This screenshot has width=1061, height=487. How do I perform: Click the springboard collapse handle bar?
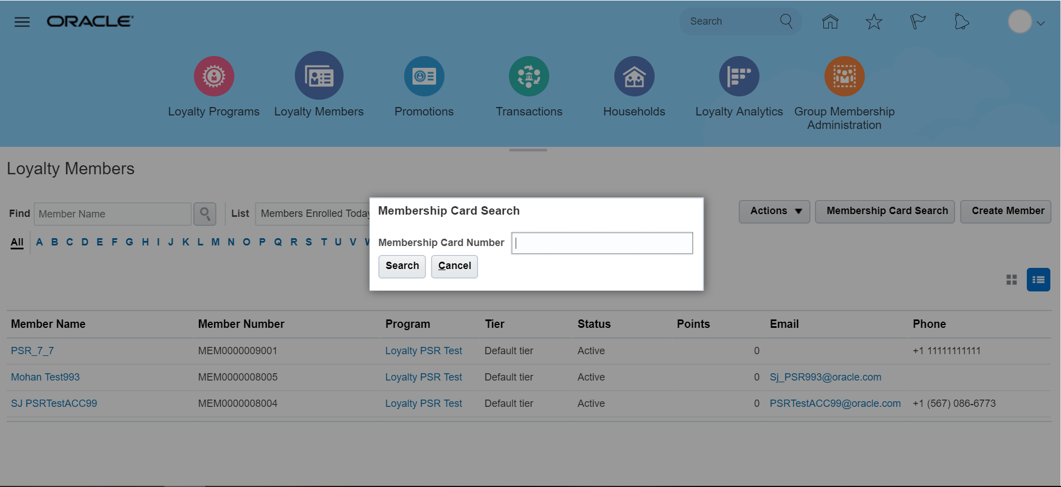528,150
